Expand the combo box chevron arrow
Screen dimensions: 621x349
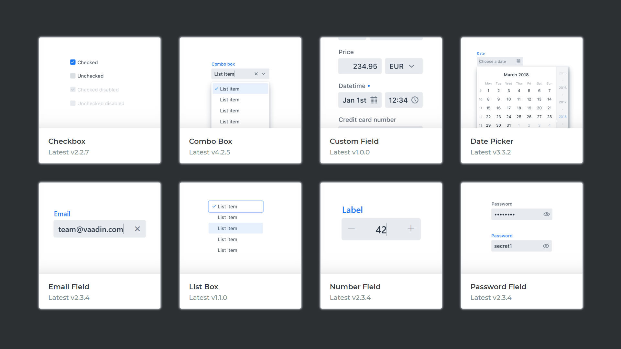coord(264,74)
